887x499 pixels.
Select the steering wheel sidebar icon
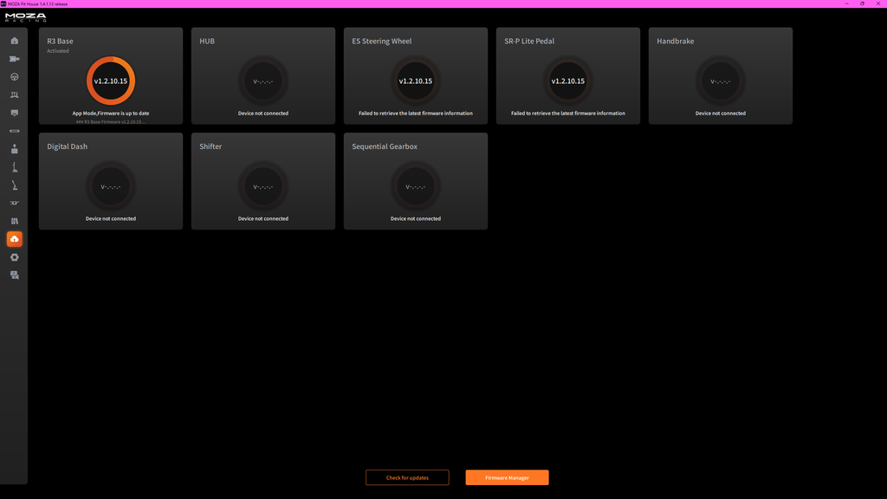click(14, 77)
